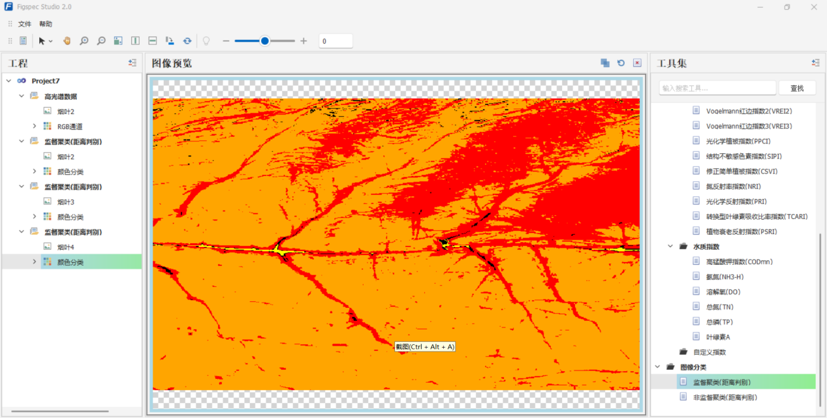Click the 输入搜索工具 search field

(x=717, y=88)
